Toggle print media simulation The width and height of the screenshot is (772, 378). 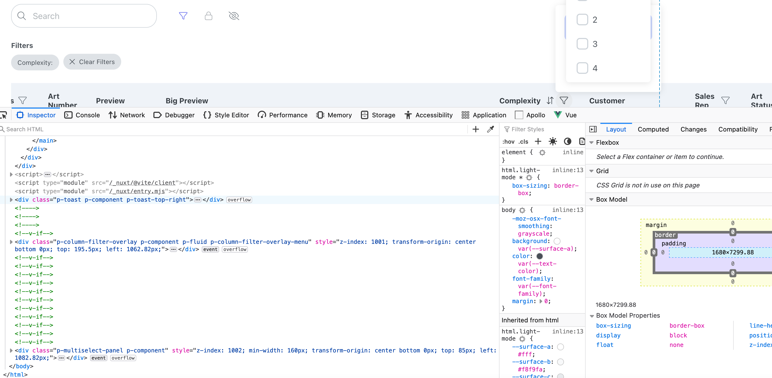click(x=582, y=141)
